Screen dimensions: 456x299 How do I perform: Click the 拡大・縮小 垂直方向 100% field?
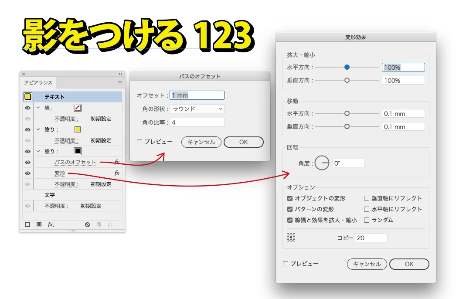click(x=403, y=80)
